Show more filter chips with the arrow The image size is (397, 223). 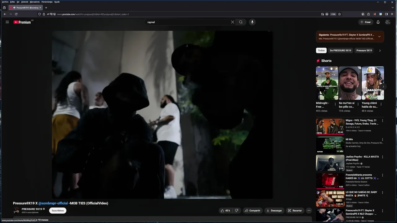pyautogui.click(x=380, y=50)
